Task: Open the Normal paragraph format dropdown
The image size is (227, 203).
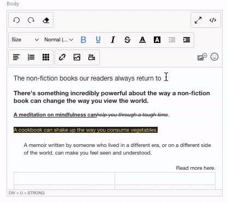Action: pos(58,40)
